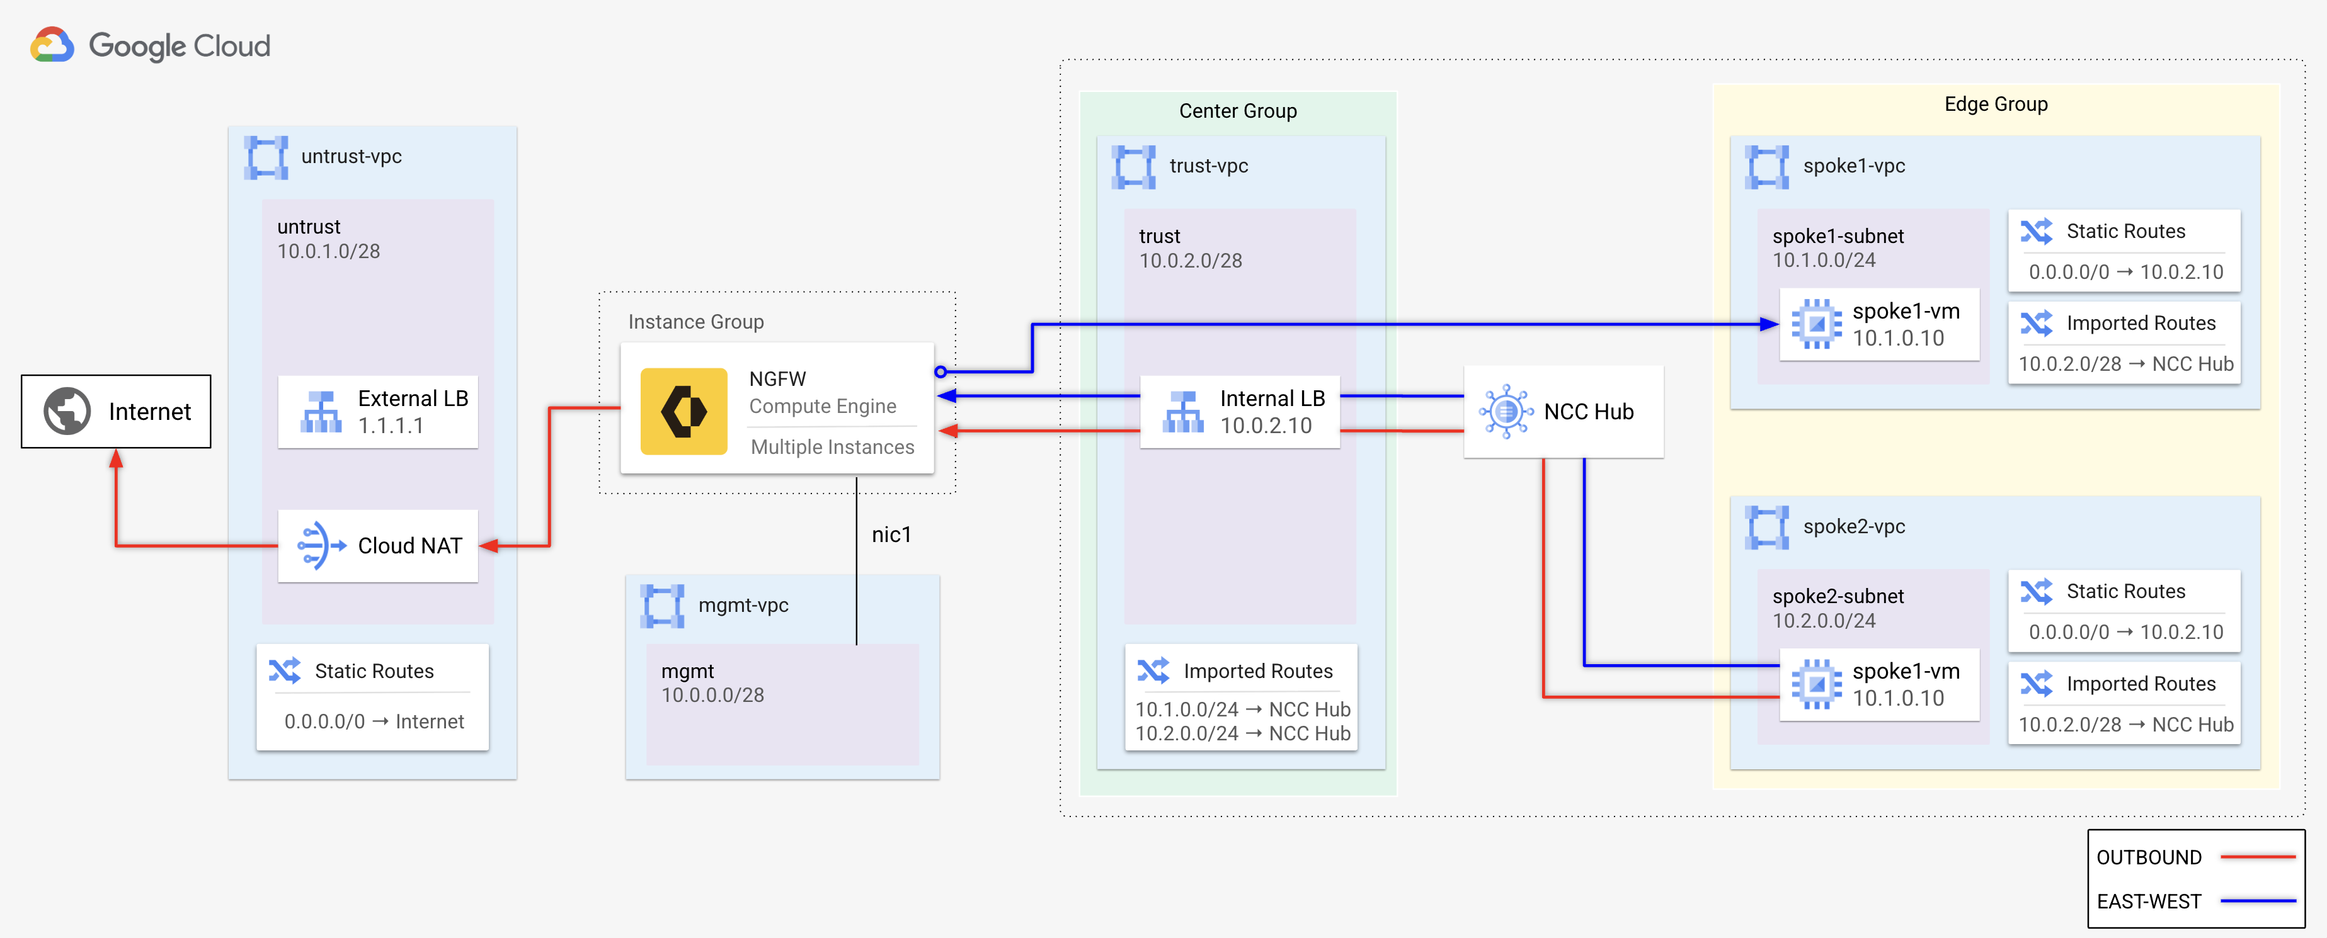Select the mgmt-vpc network icon

click(662, 606)
